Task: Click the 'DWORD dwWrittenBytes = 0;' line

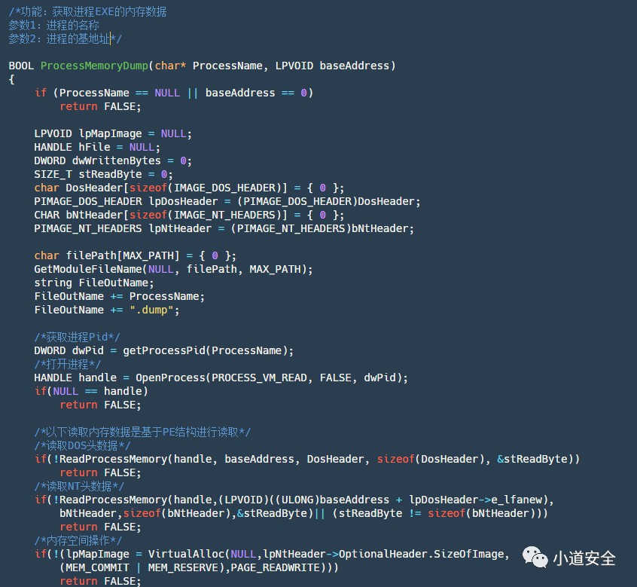Action: (x=112, y=161)
